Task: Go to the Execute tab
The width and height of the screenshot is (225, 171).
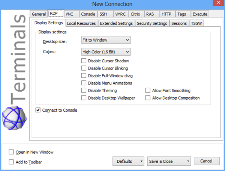Action: pos(200,14)
